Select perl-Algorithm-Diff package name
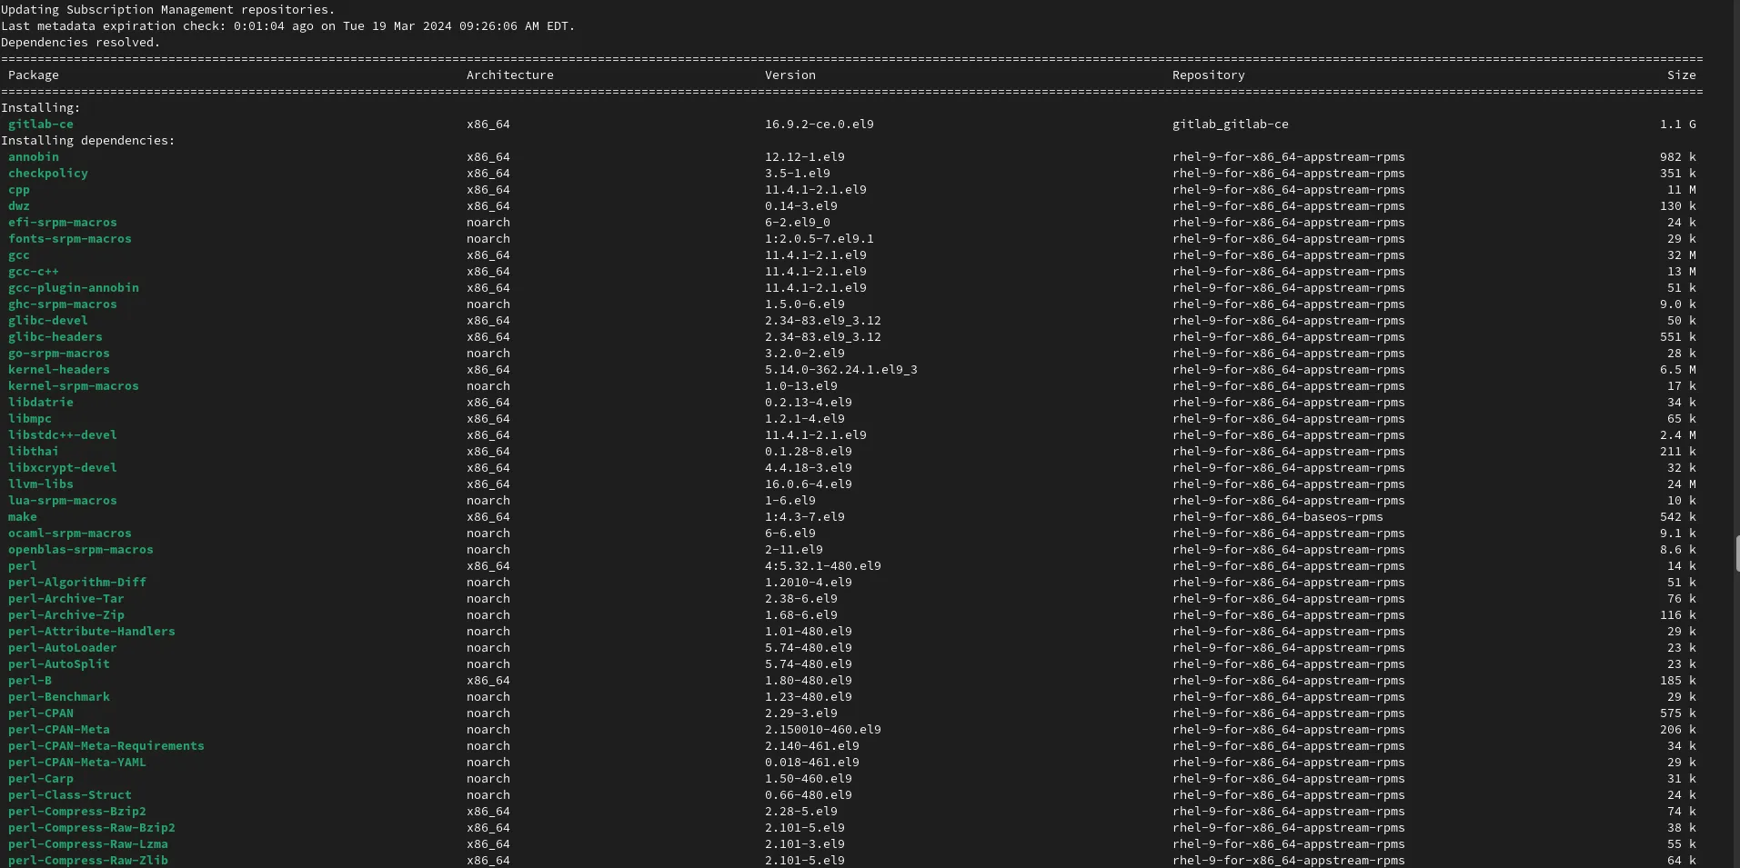1740x868 pixels. point(77,583)
